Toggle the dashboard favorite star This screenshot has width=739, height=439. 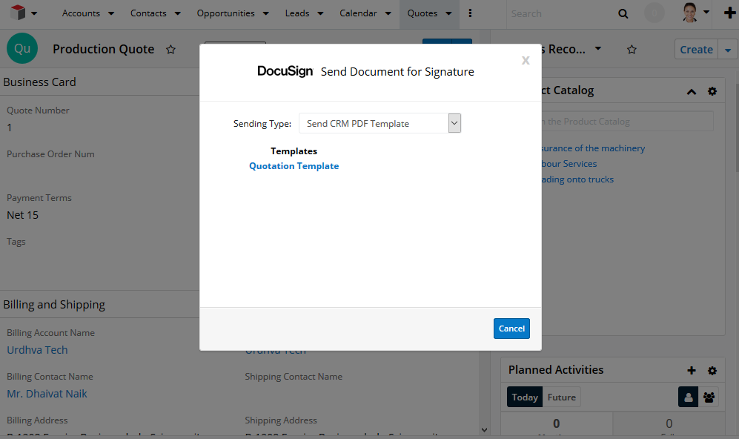[x=632, y=50]
